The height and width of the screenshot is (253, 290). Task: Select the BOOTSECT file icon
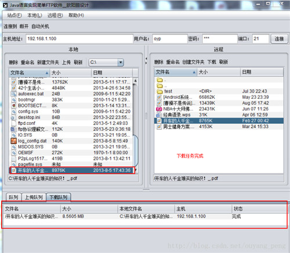pyautogui.click(x=13, y=106)
